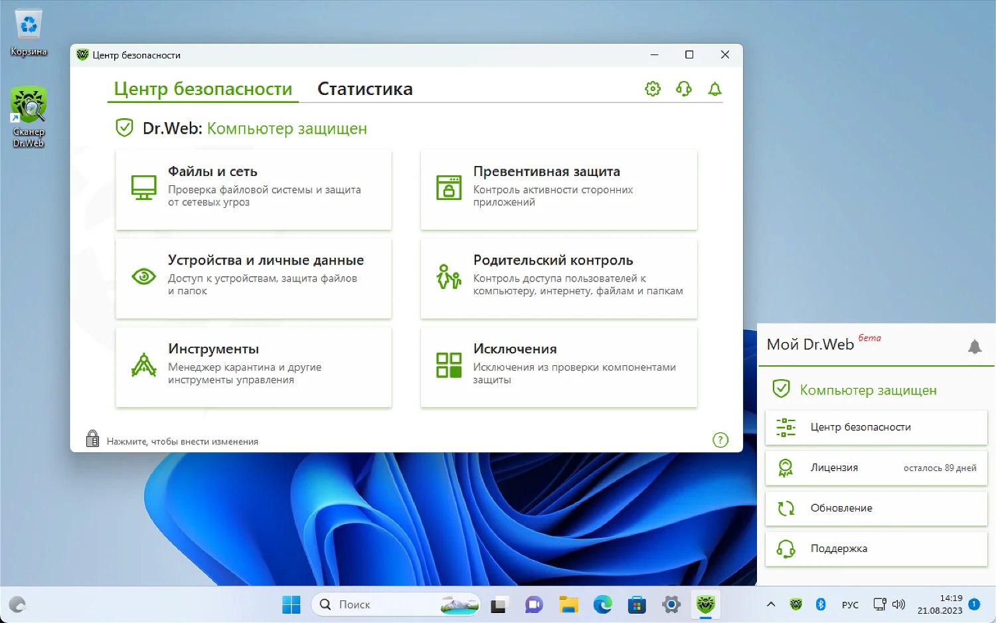This screenshot has width=996, height=623.
Task: Click the shield icon beside Dr.Web status
Action: [x=124, y=128]
